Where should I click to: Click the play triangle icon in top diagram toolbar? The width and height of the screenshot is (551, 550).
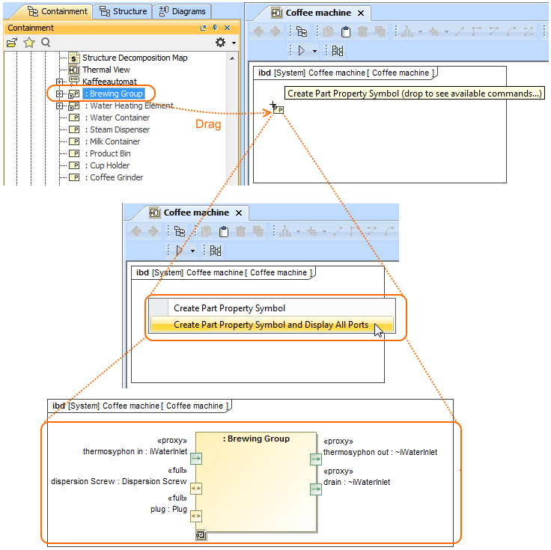pos(302,51)
